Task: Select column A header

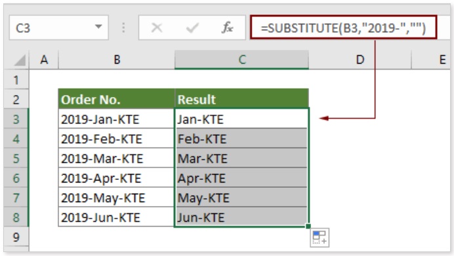Action: click(x=44, y=60)
